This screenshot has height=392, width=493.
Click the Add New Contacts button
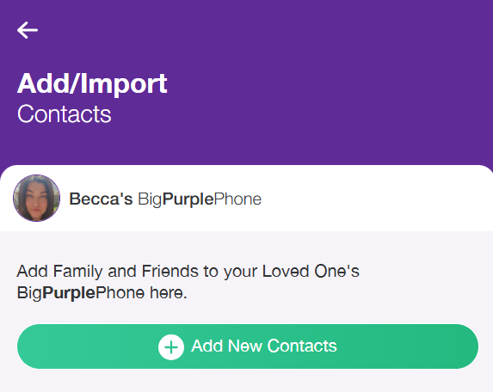[248, 346]
